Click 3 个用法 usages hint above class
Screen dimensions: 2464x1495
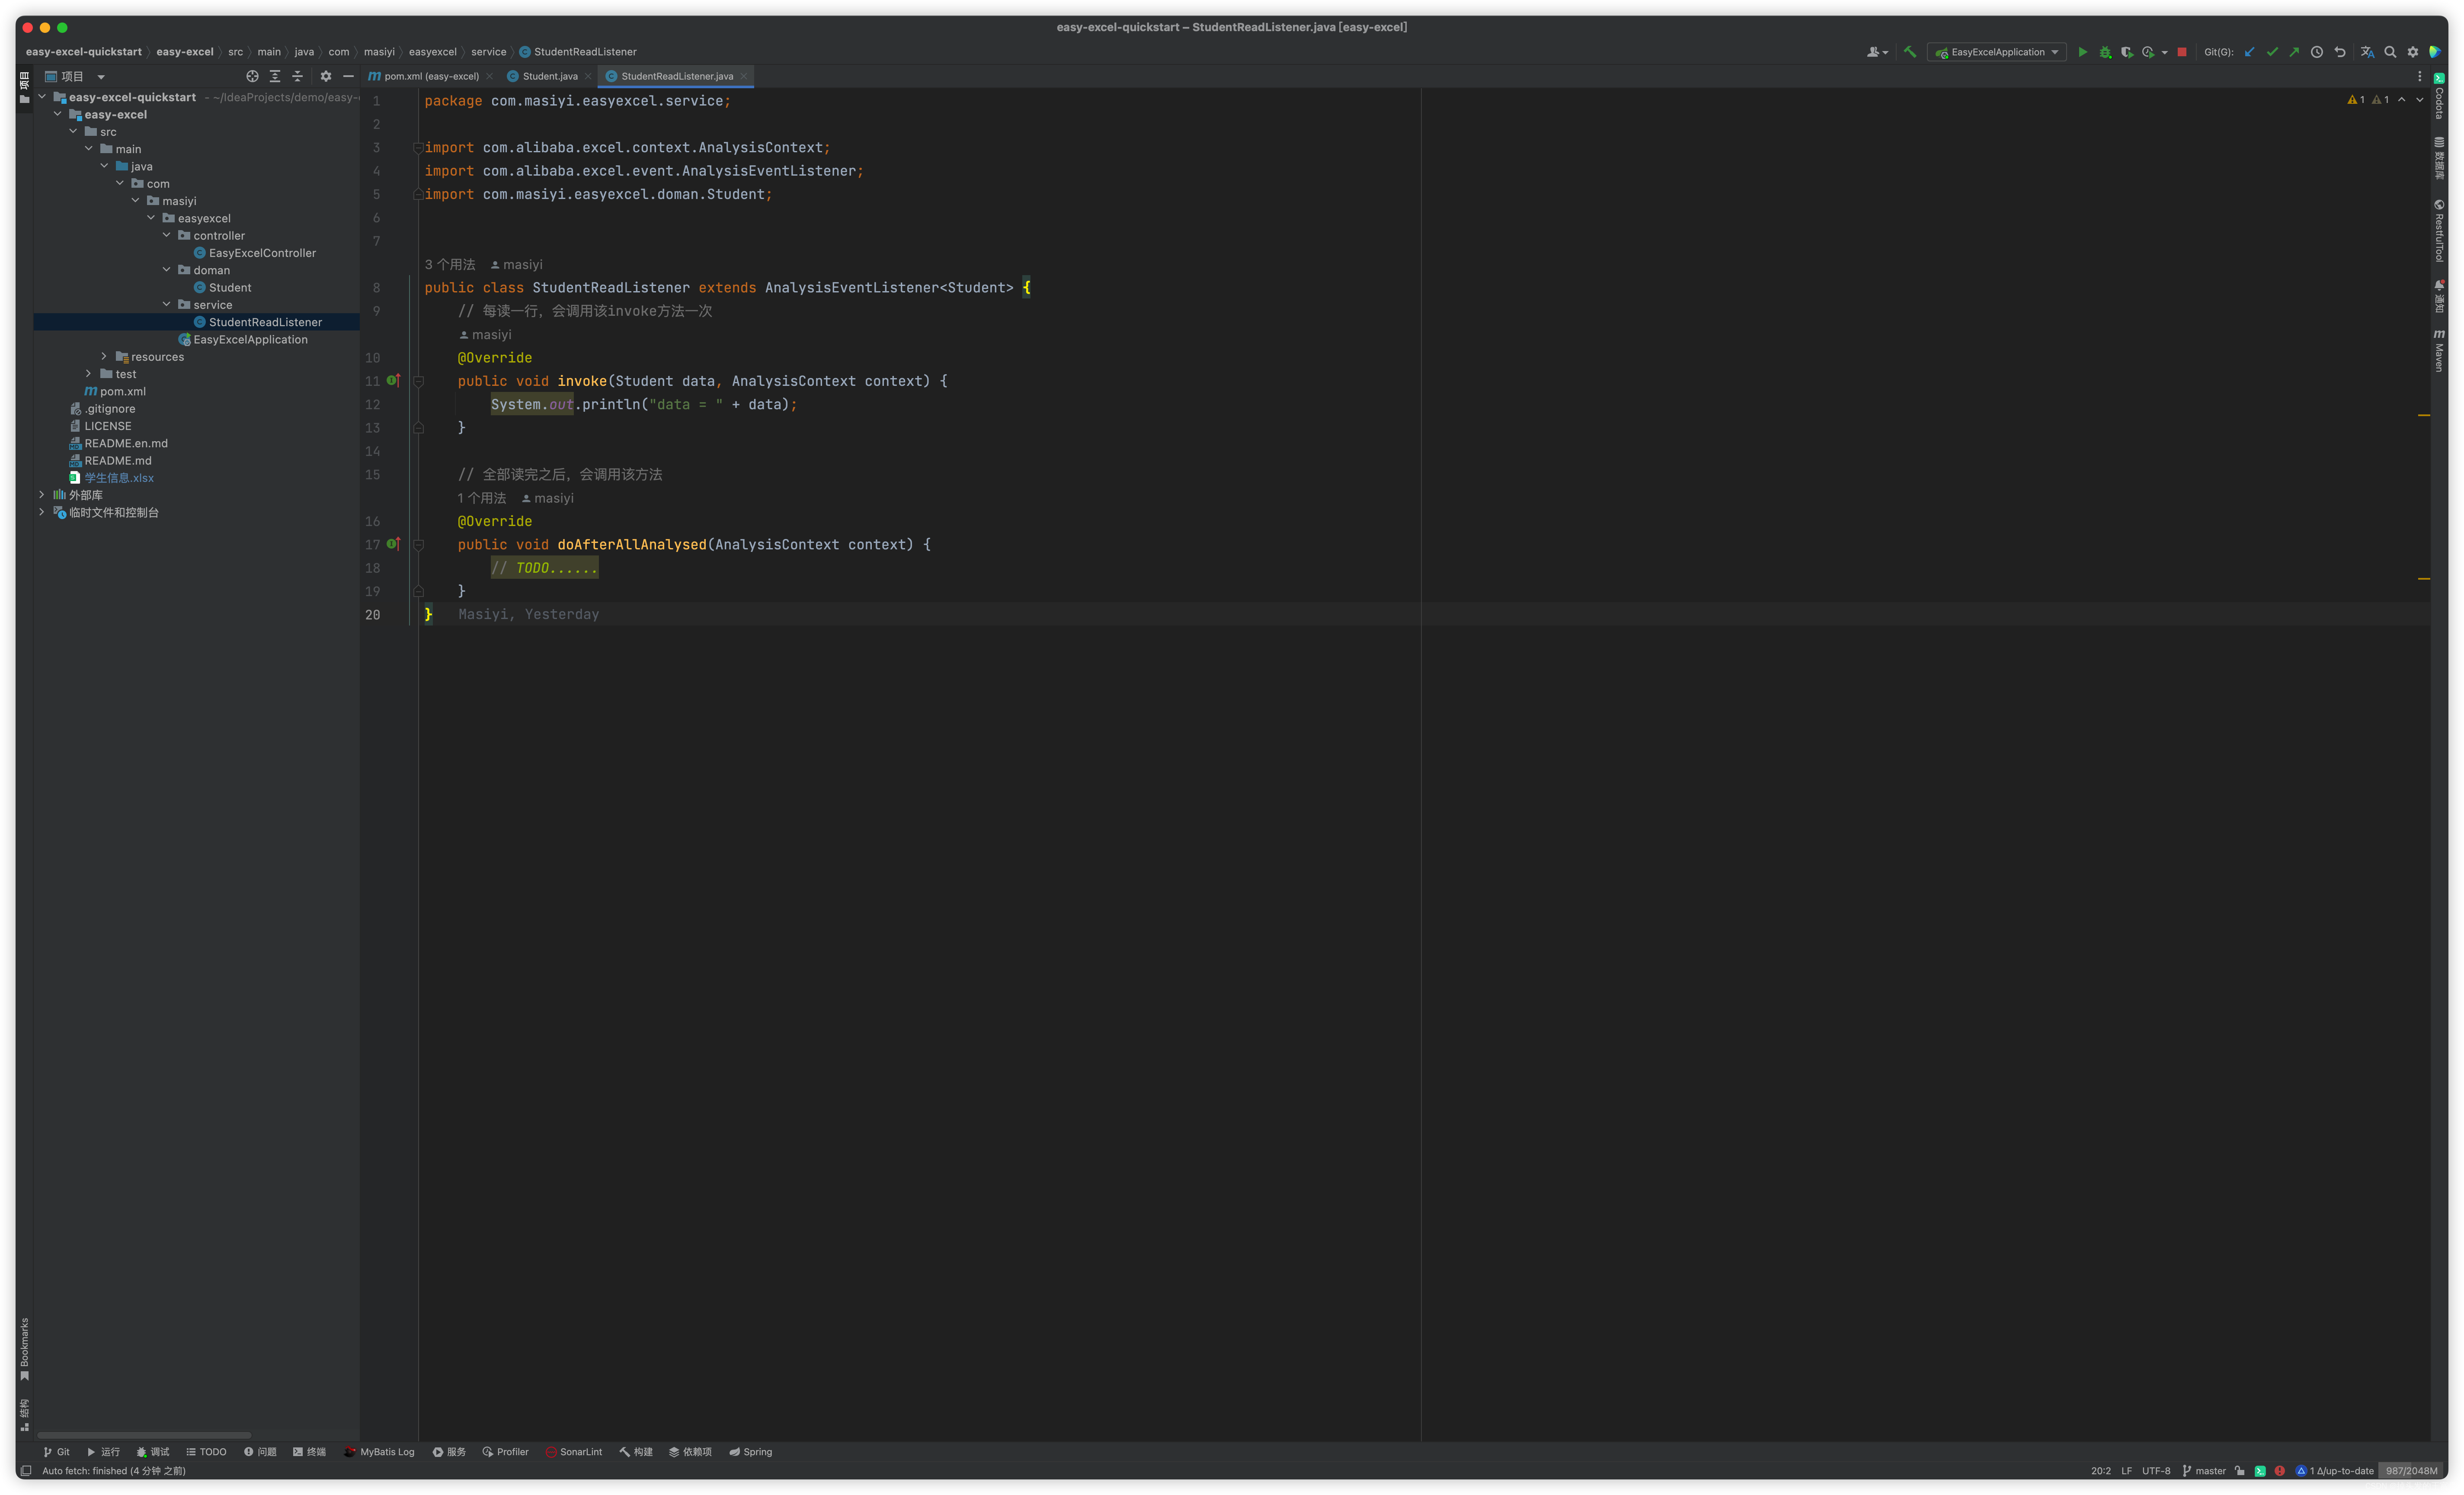tap(450, 264)
